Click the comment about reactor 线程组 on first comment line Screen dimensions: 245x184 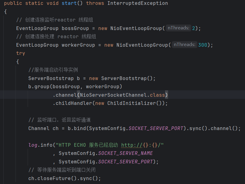pyautogui.click(x=55, y=20)
